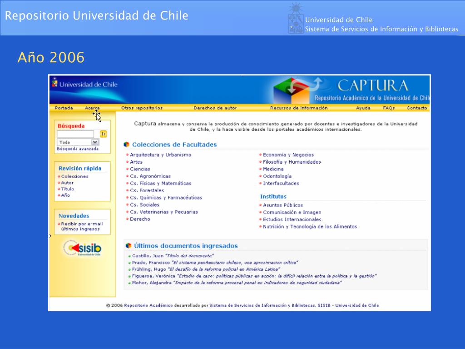Open Comunicación e Imagen institute
The width and height of the screenshot is (465, 349).
click(292, 213)
